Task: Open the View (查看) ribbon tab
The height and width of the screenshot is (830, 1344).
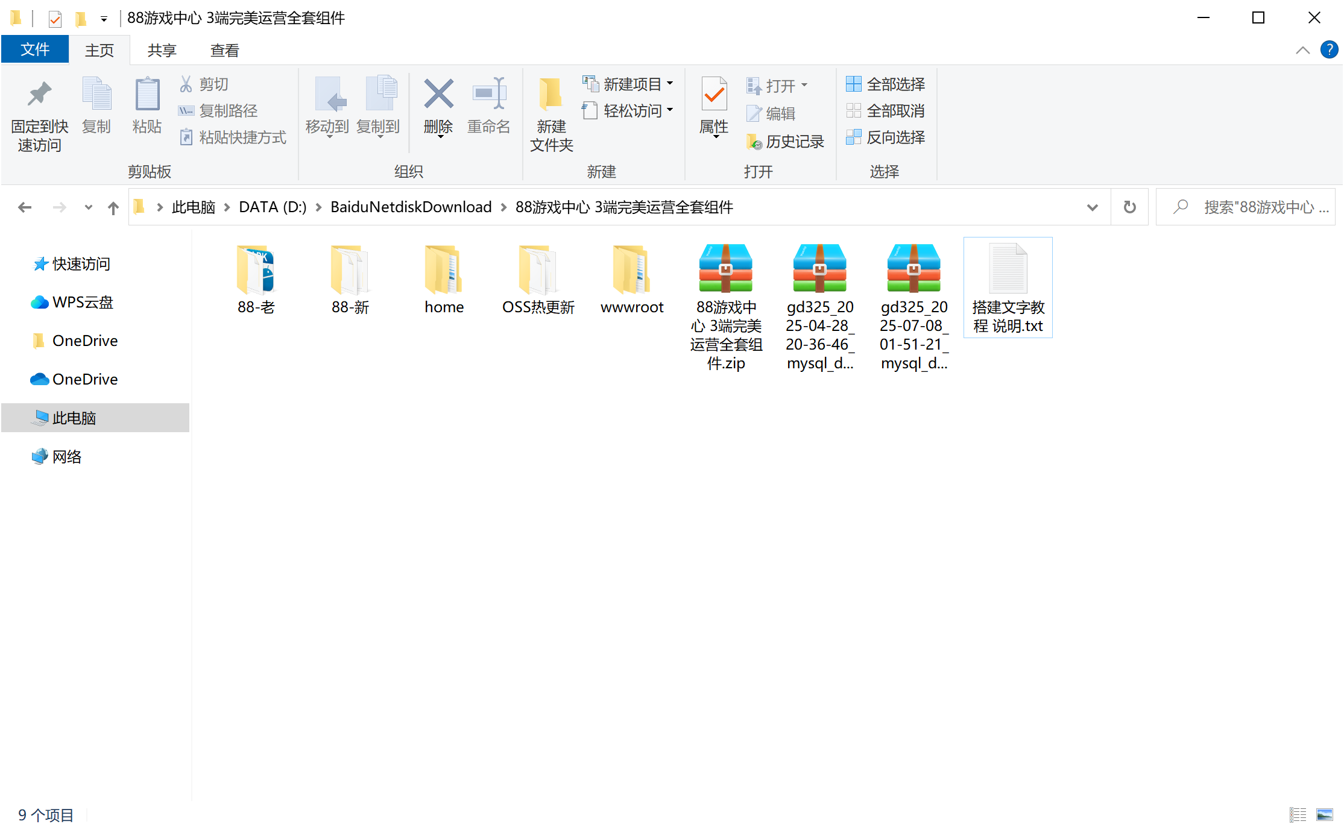Action: tap(224, 51)
